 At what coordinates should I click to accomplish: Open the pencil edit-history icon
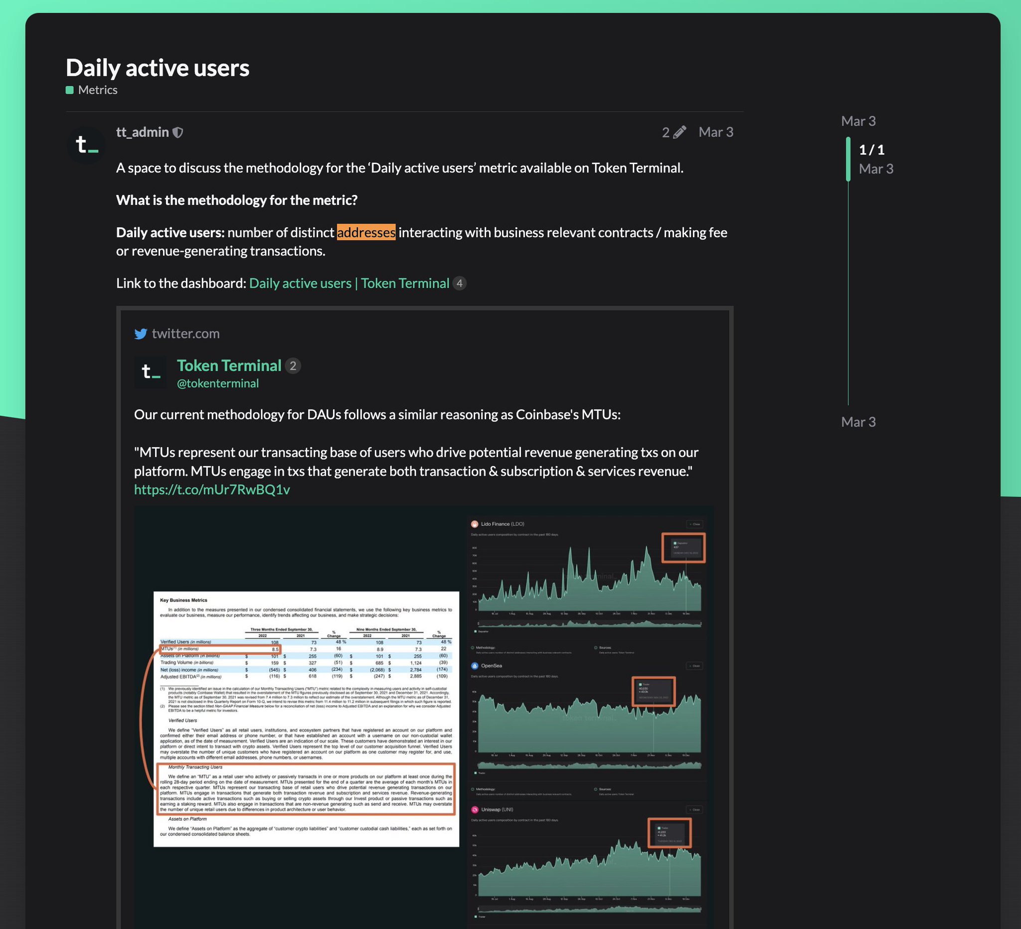pyautogui.click(x=679, y=132)
